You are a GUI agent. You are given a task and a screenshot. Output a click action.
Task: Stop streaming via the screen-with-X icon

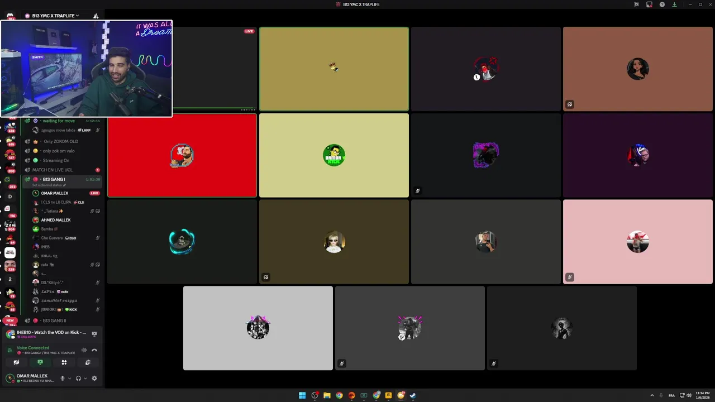pos(94,334)
